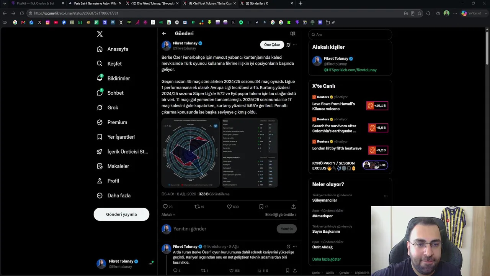Open the Alakalı reply sorting dropdown
Screen dimensions: 490x276
point(168,215)
